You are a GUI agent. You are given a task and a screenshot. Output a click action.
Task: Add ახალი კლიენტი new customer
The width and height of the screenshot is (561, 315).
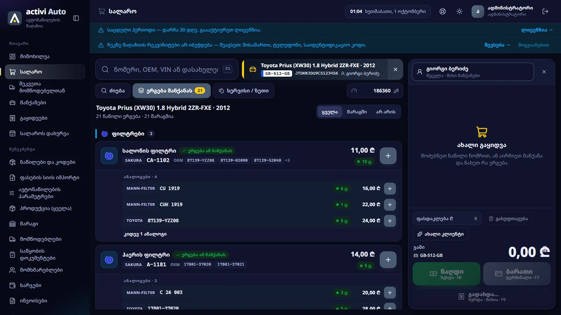440,234
